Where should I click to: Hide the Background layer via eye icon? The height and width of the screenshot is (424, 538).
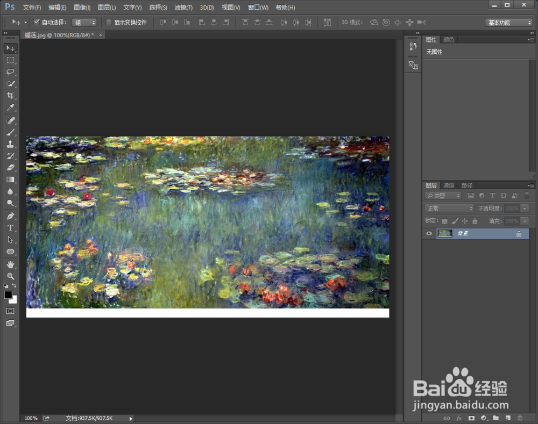429,233
